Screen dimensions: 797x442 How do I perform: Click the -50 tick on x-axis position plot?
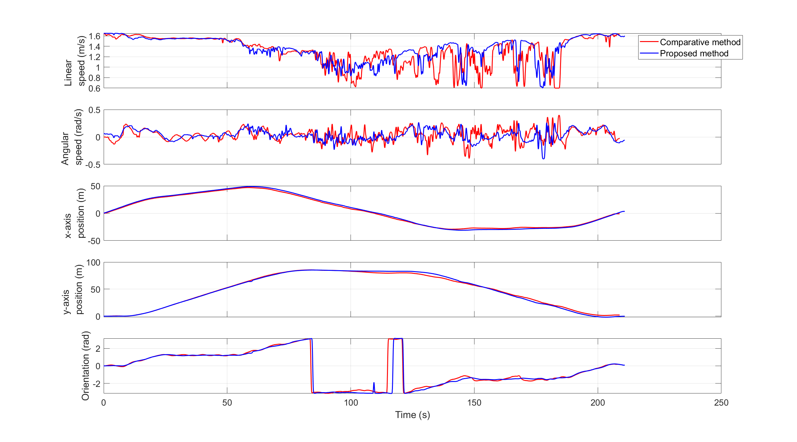(x=94, y=241)
